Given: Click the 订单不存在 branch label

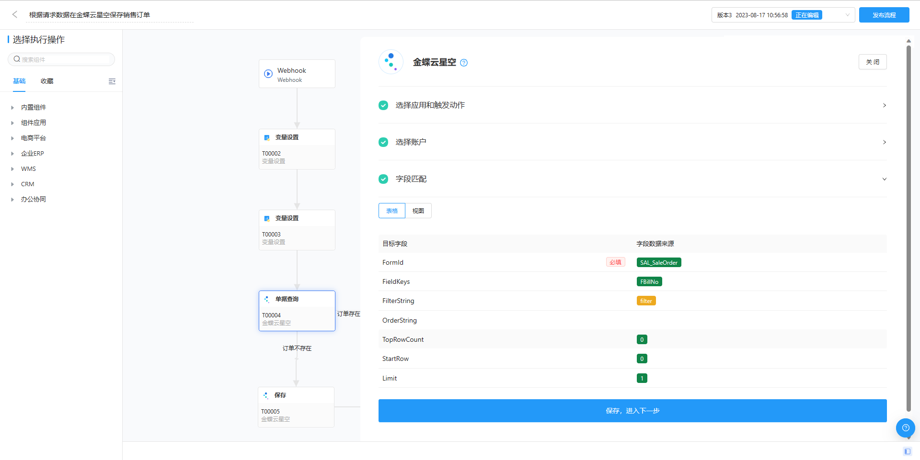Looking at the screenshot, I should click(297, 348).
